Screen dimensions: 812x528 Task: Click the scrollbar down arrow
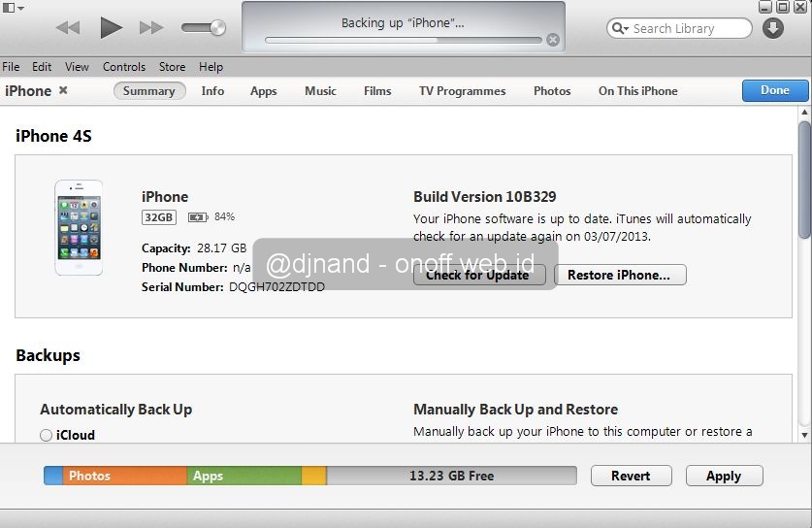coord(804,435)
